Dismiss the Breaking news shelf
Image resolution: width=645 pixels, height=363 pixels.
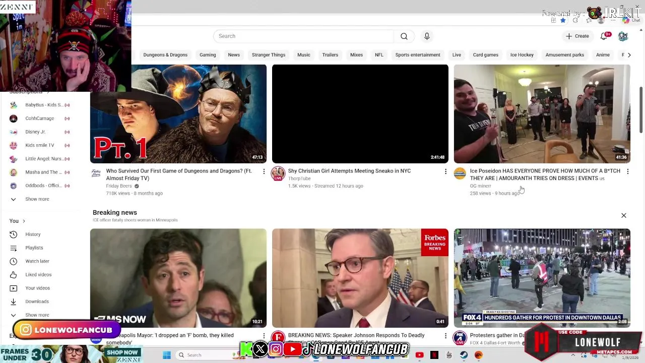pyautogui.click(x=624, y=215)
